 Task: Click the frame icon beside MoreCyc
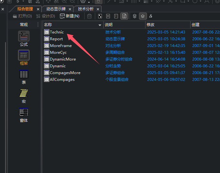coord(46,52)
